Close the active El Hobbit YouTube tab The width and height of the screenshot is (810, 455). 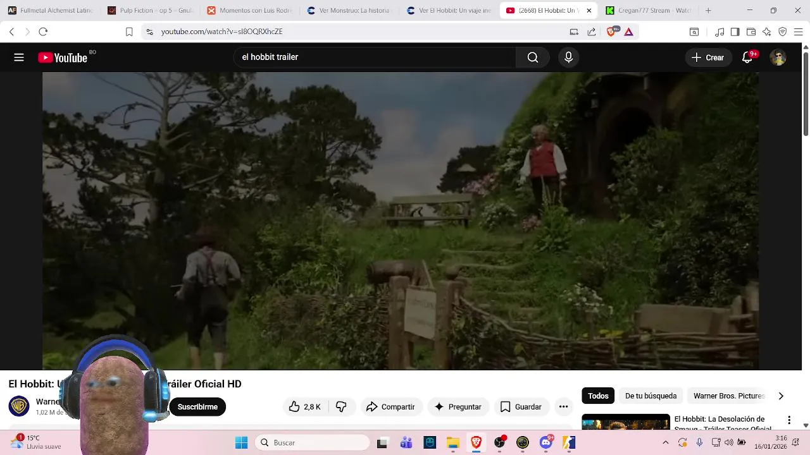click(589, 11)
